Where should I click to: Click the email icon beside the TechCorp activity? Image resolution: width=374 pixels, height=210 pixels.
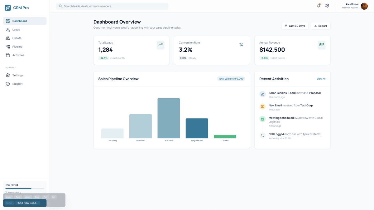point(262,106)
